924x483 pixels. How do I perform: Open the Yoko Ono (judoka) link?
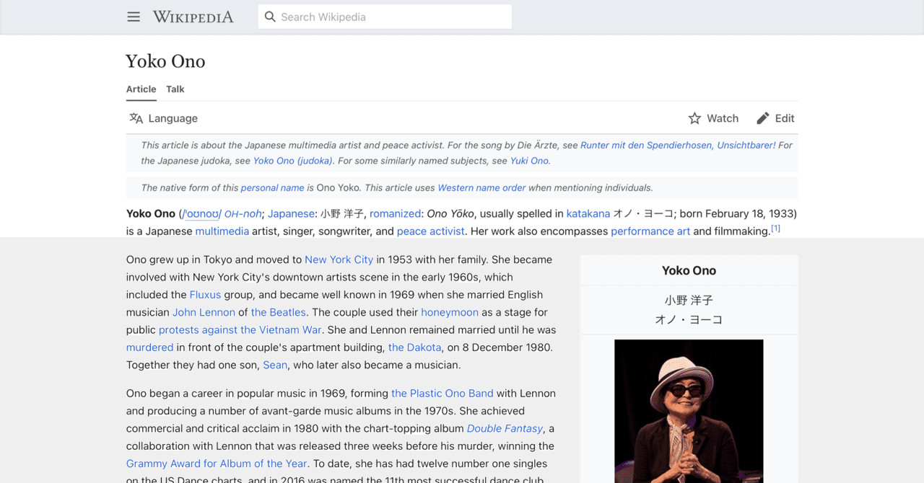pyautogui.click(x=293, y=161)
